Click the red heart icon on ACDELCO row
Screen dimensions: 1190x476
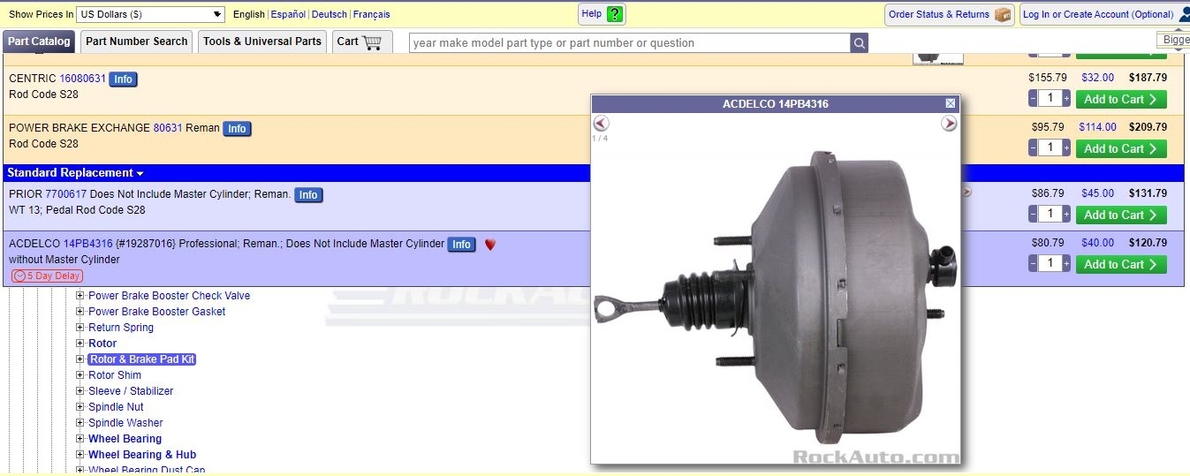pos(490,245)
